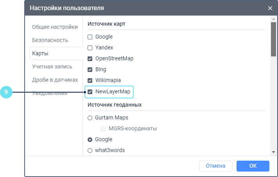Switch to the Безопасность tab

coord(50,40)
